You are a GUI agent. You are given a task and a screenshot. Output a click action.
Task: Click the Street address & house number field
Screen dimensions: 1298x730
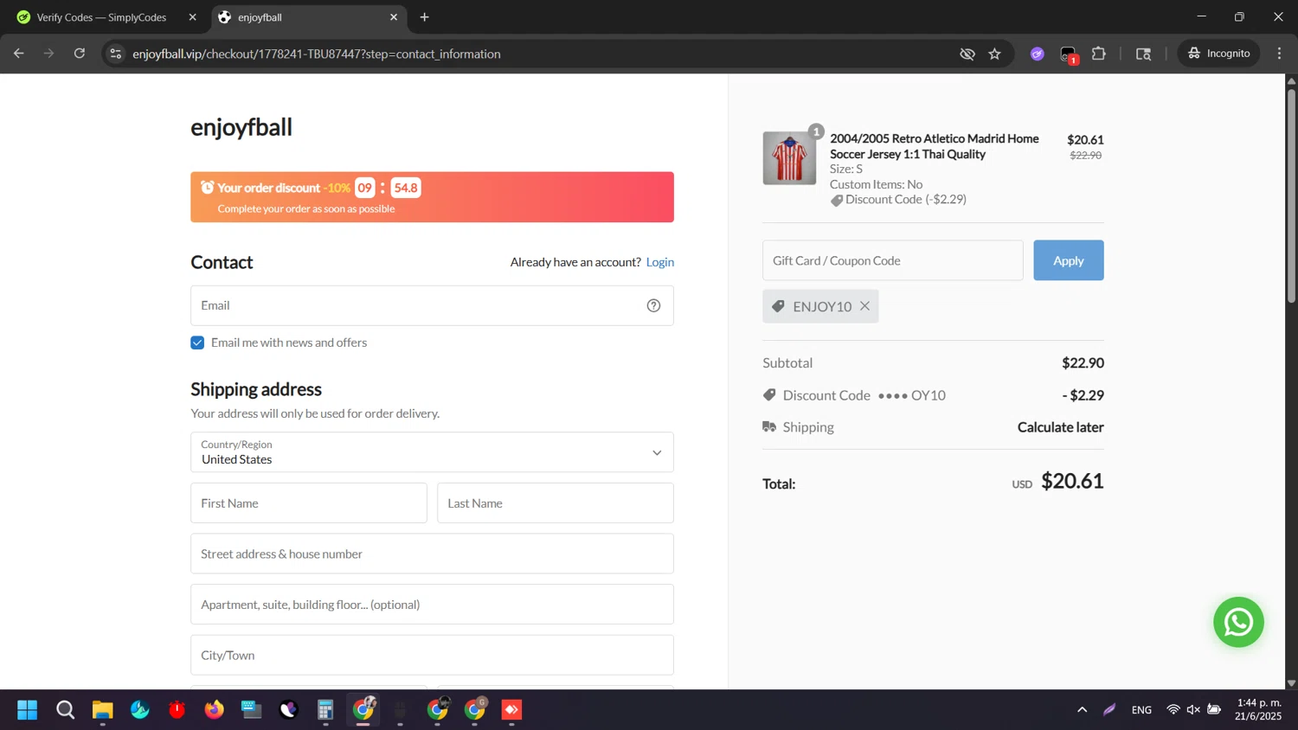432,554
